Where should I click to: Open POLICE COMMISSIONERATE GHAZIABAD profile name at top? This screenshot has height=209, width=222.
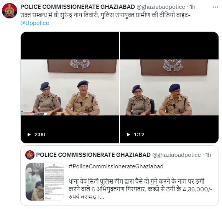[x=77, y=7]
